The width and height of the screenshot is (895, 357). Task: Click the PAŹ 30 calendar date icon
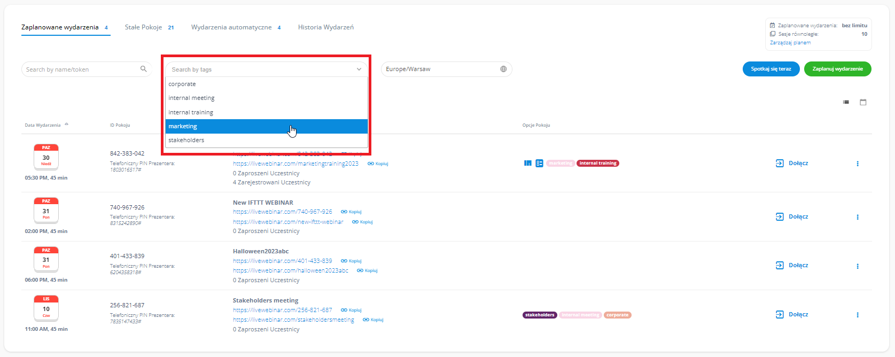tap(46, 157)
